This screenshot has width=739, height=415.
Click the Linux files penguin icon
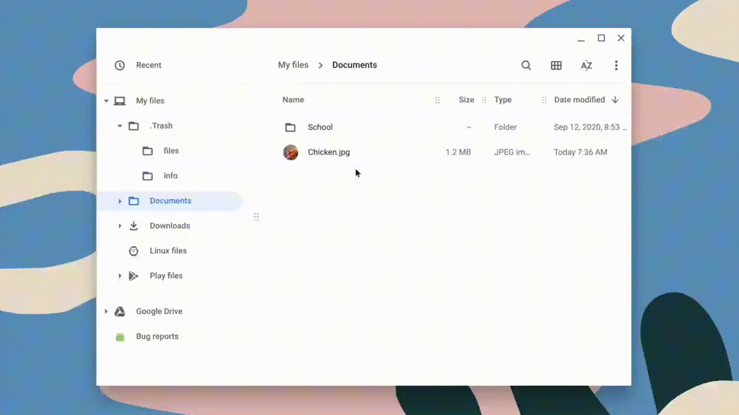[134, 251]
